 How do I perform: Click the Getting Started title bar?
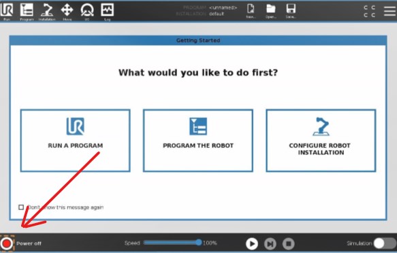pyautogui.click(x=198, y=40)
